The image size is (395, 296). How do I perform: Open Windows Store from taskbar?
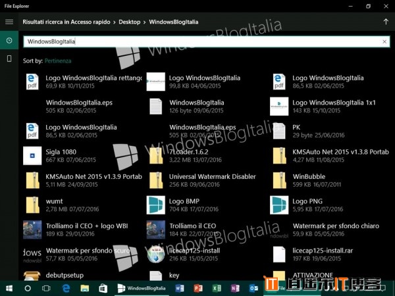(x=103, y=289)
